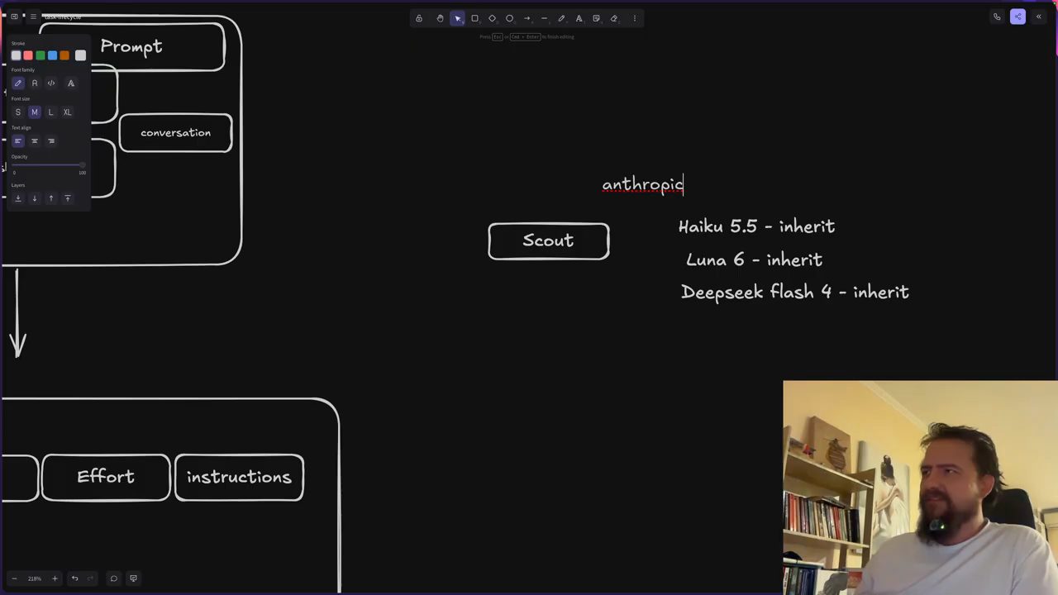
Task: Click the Scout box on canvas
Action: coord(549,241)
